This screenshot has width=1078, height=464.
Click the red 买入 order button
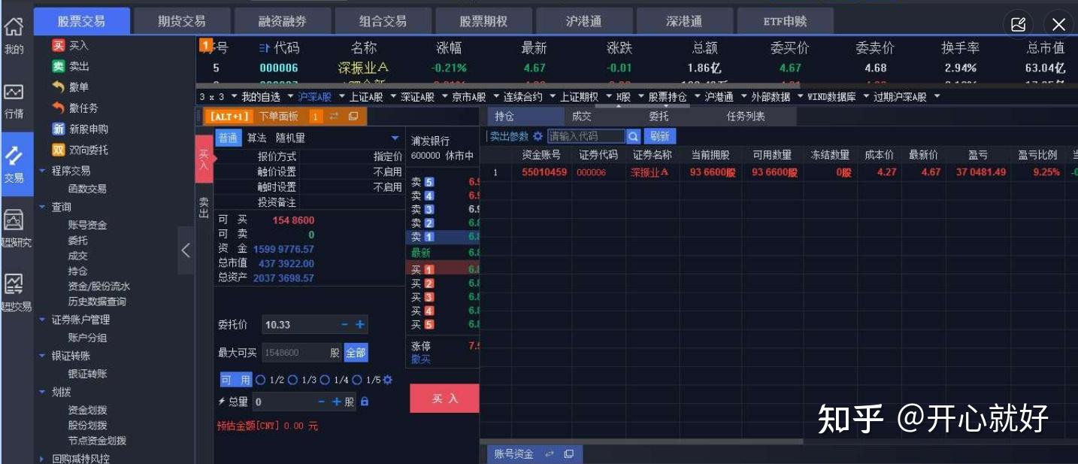click(x=444, y=398)
